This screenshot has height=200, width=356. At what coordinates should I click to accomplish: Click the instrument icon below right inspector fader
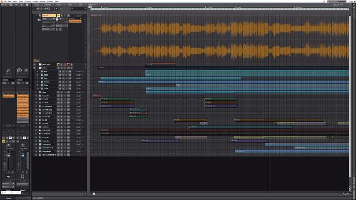coord(23,176)
